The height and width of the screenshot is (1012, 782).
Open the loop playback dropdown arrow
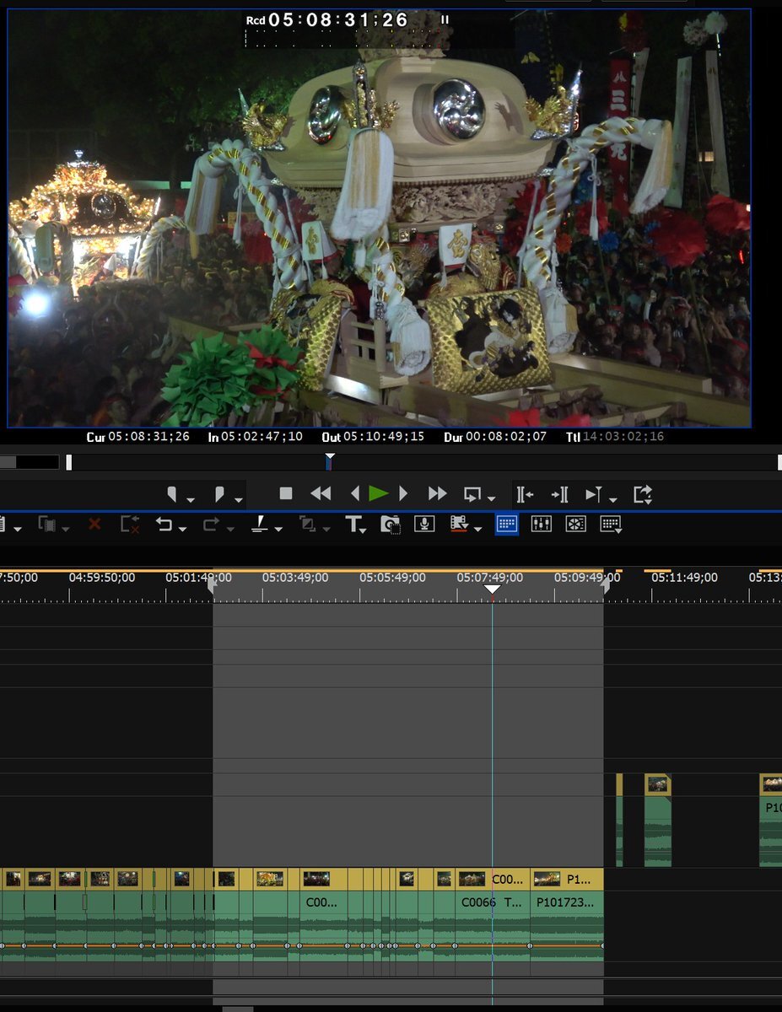coord(491,499)
